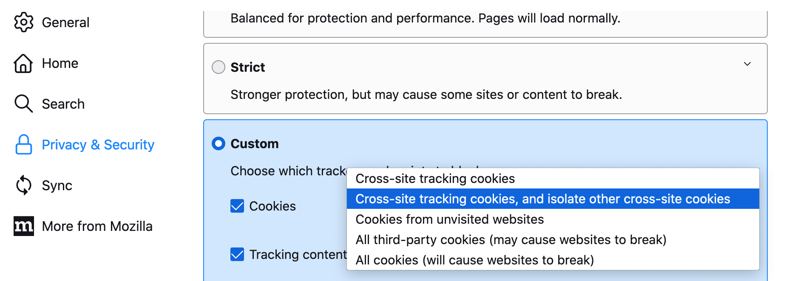This screenshot has width=789, height=281.
Task: Click the General settings gear icon
Action: (x=23, y=22)
